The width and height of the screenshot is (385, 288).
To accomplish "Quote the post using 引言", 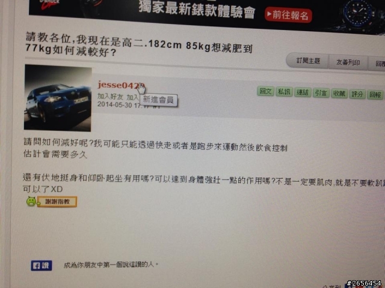I will 321,93.
